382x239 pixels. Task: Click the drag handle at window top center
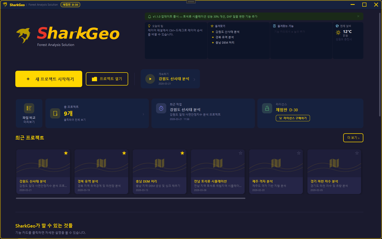point(191,2)
